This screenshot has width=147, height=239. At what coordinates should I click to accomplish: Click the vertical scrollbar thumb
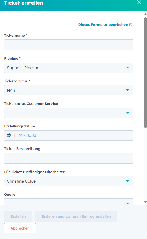pyautogui.click(x=145, y=73)
